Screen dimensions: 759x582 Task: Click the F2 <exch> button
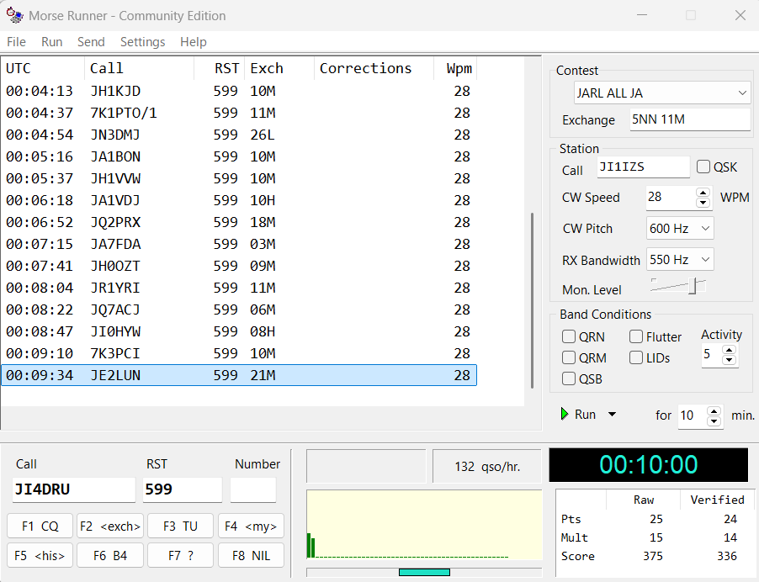click(110, 526)
